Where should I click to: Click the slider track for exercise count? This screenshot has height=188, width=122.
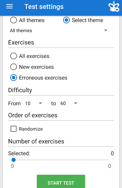(x=61, y=160)
